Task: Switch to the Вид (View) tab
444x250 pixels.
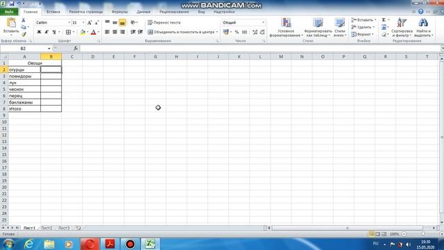Action: [201, 12]
